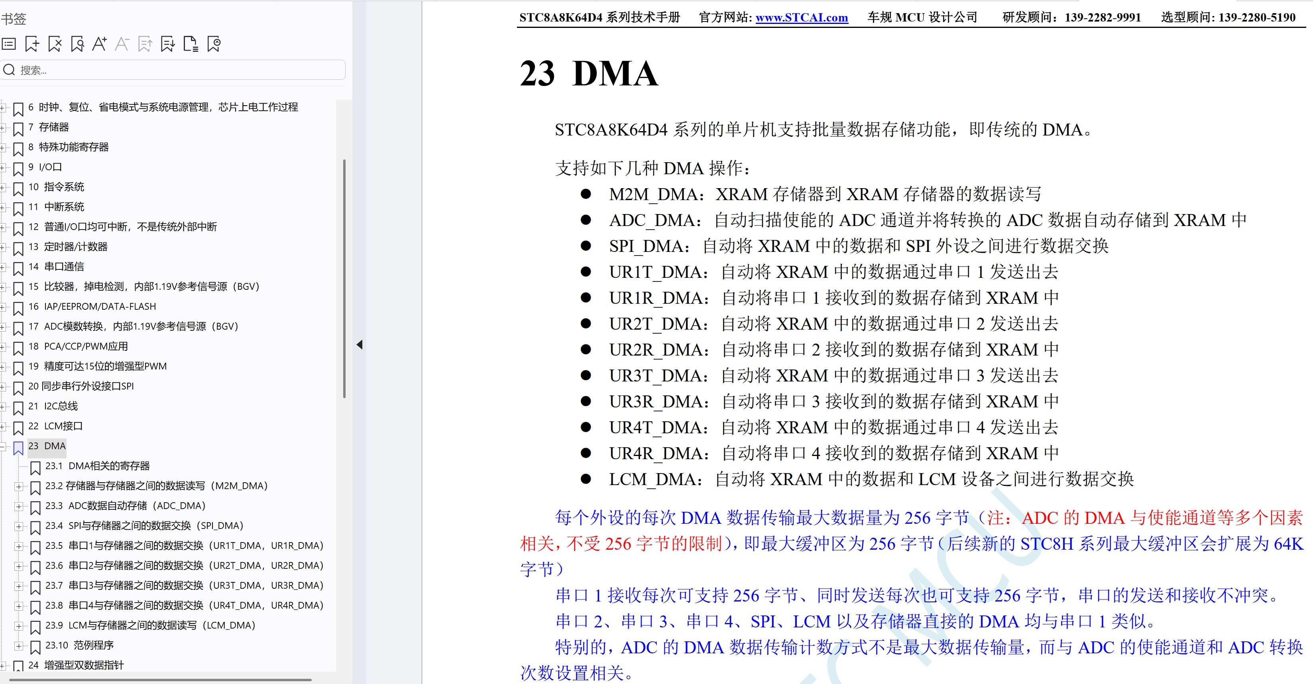
Task: Click the 'M2M_DMA' bullet line
Action: coord(825,194)
